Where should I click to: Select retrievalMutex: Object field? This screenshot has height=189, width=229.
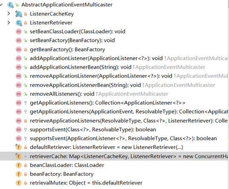pos(86,183)
